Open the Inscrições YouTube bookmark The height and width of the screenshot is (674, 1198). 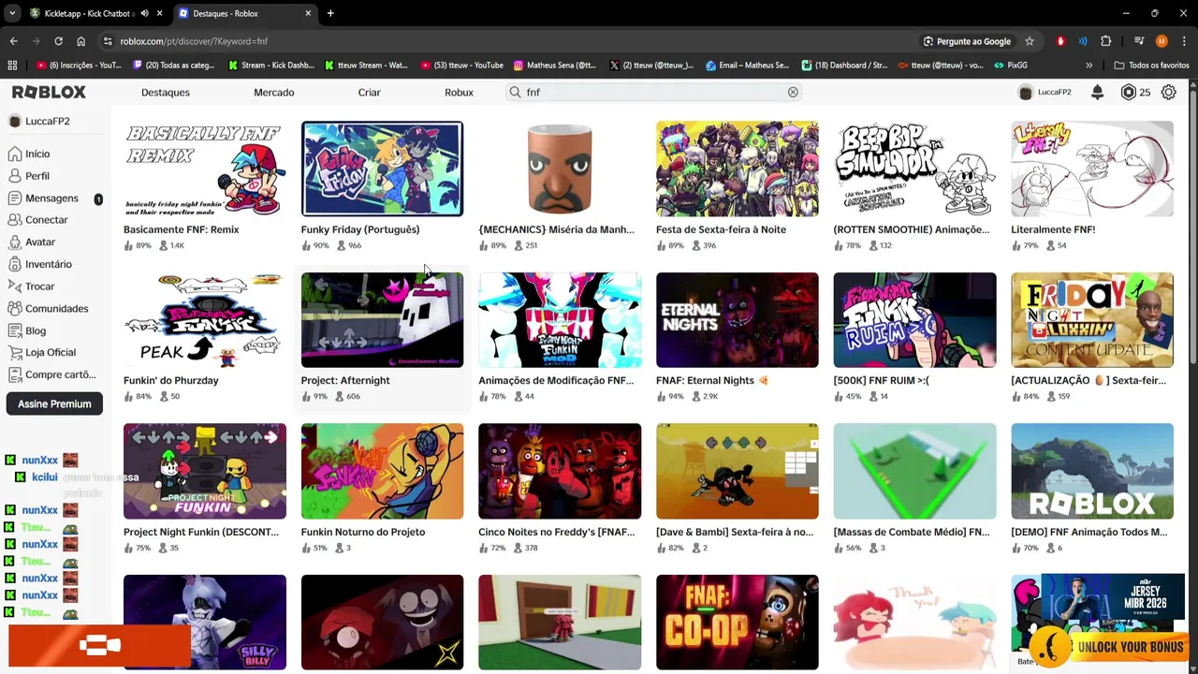79,66
